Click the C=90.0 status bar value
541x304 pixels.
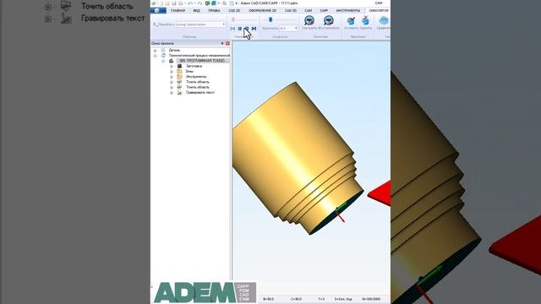296,299
